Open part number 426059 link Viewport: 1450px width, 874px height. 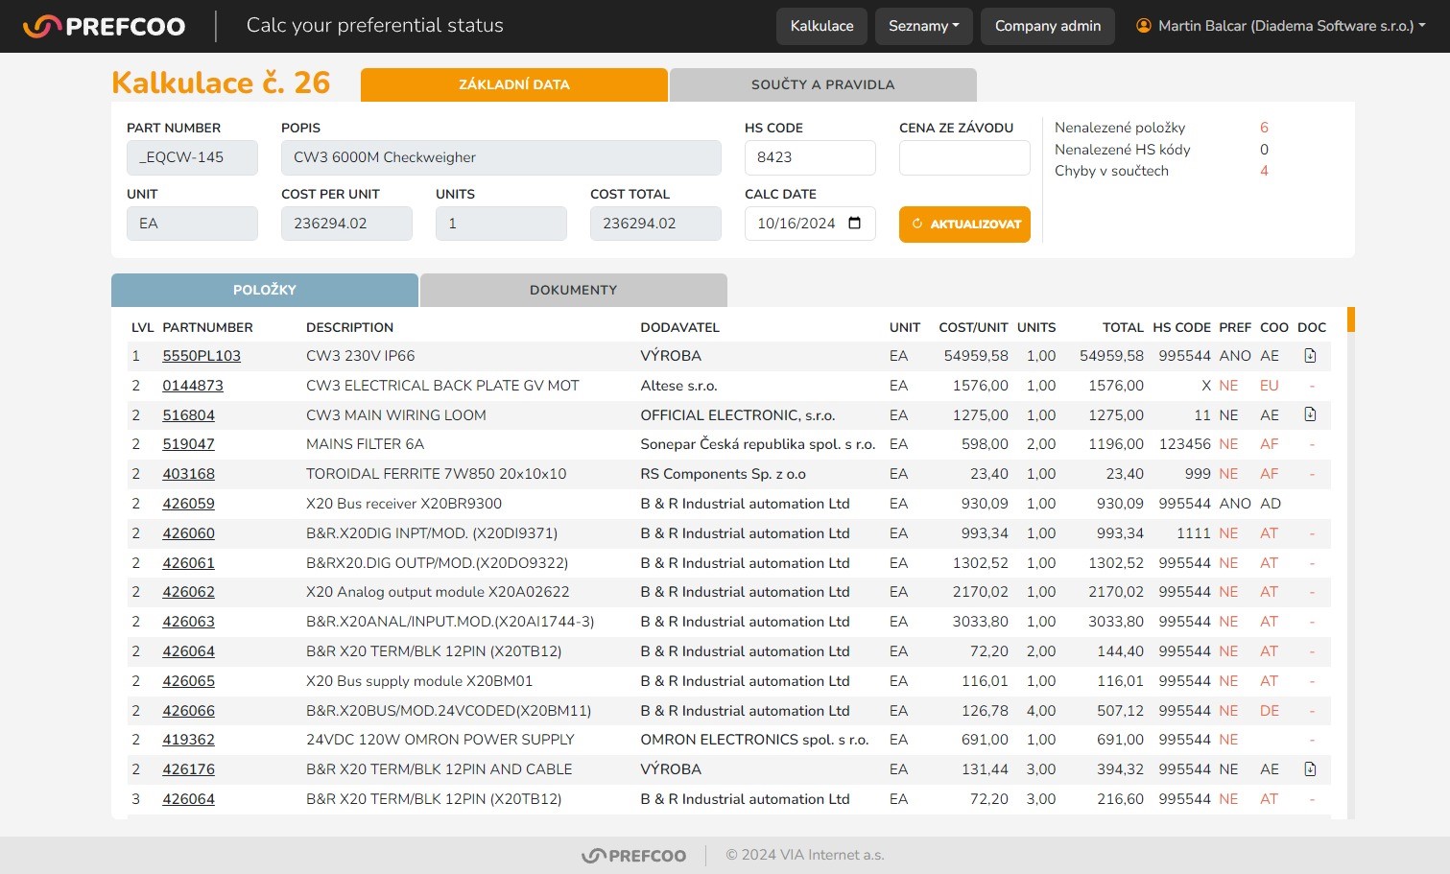pos(188,504)
